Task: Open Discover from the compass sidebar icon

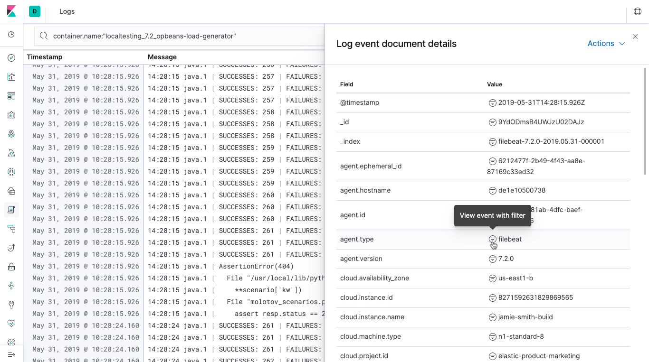Action: click(x=11, y=58)
